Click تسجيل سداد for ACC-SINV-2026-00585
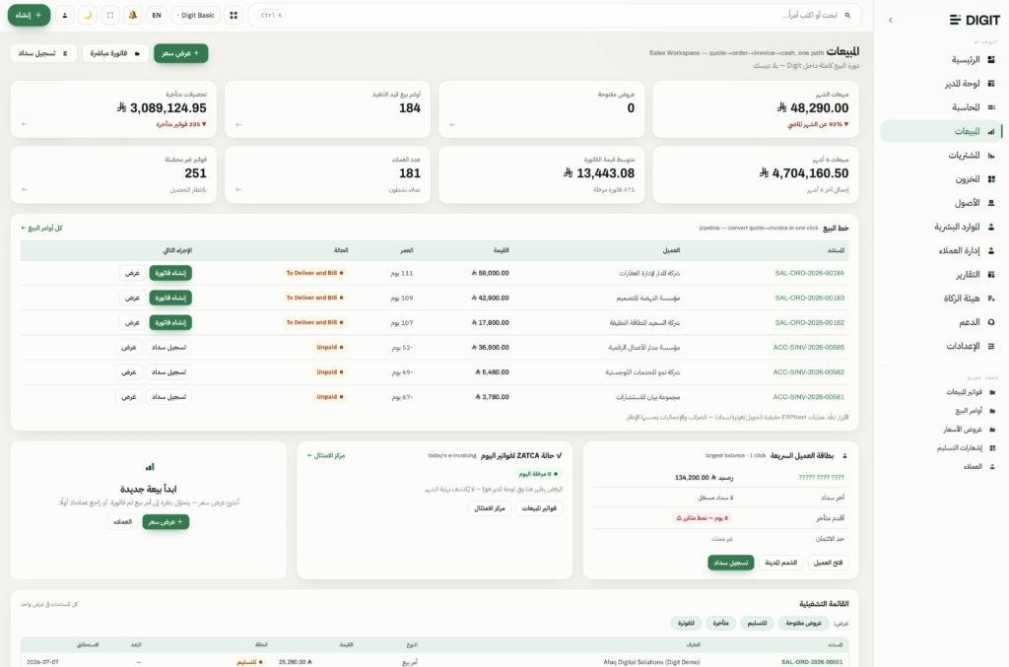This screenshot has height=667, width=1009. 168,348
